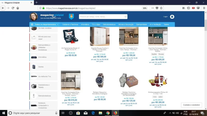207x116 pixels.
Task: Click the magazineurielplat store logo
Action: coord(52,16)
